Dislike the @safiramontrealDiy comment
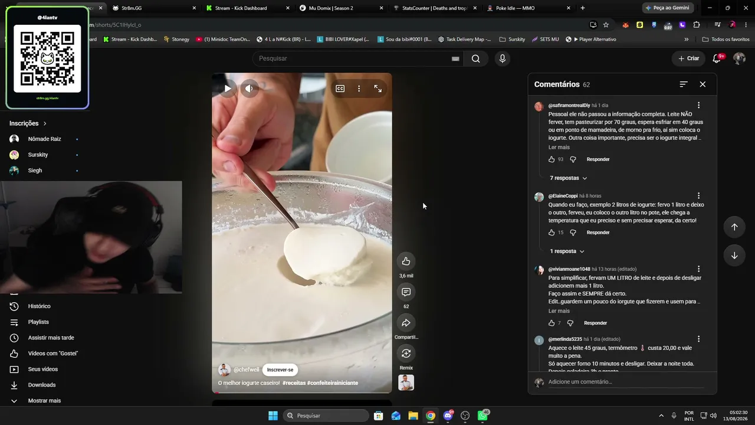 click(573, 159)
